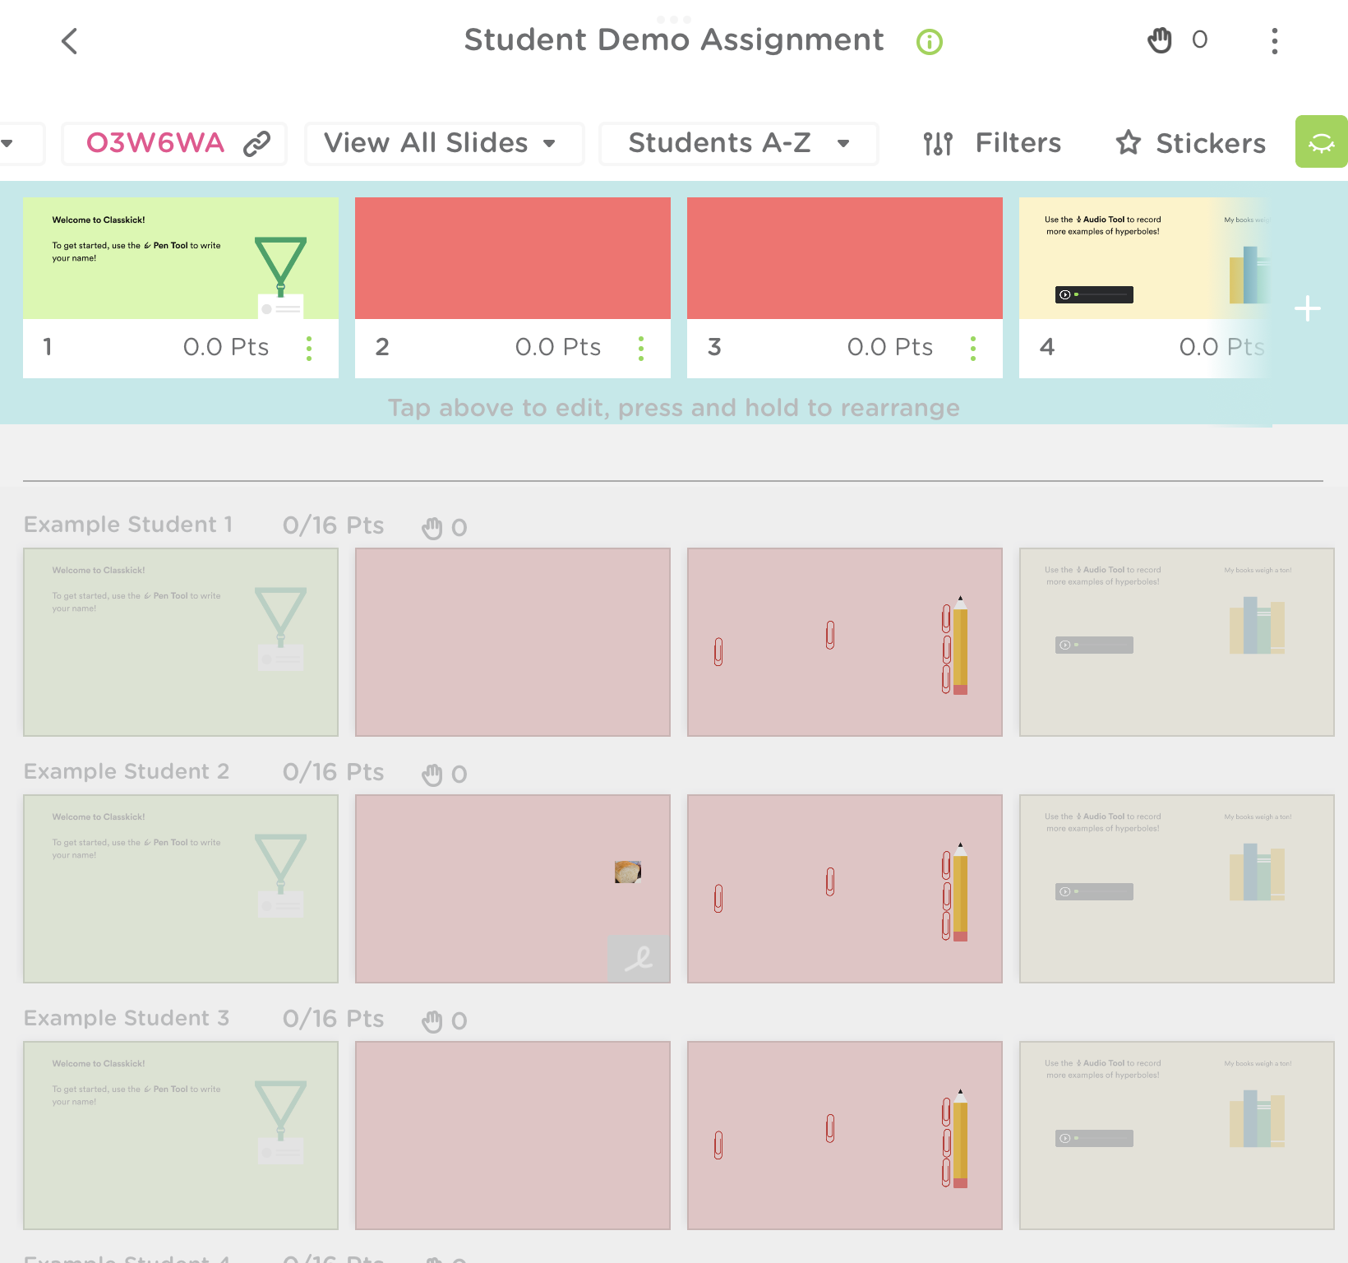This screenshot has height=1263, width=1348.
Task: Open slide 1 Welcome to Classkick thumbnail
Action: (x=181, y=258)
